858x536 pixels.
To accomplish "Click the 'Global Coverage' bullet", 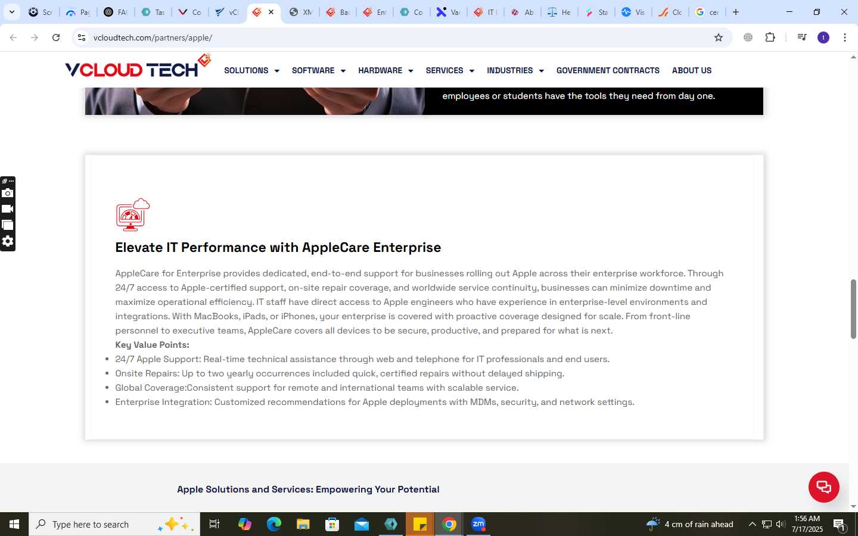I will [x=317, y=388].
